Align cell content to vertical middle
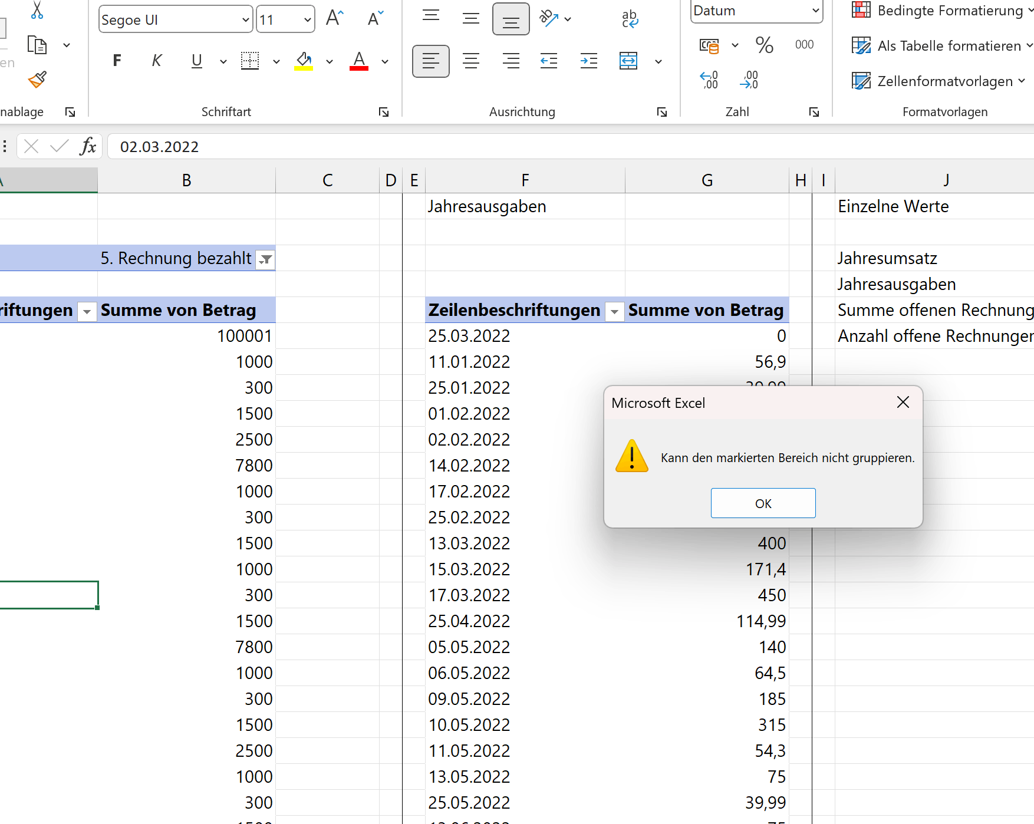The image size is (1034, 824). pos(471,18)
